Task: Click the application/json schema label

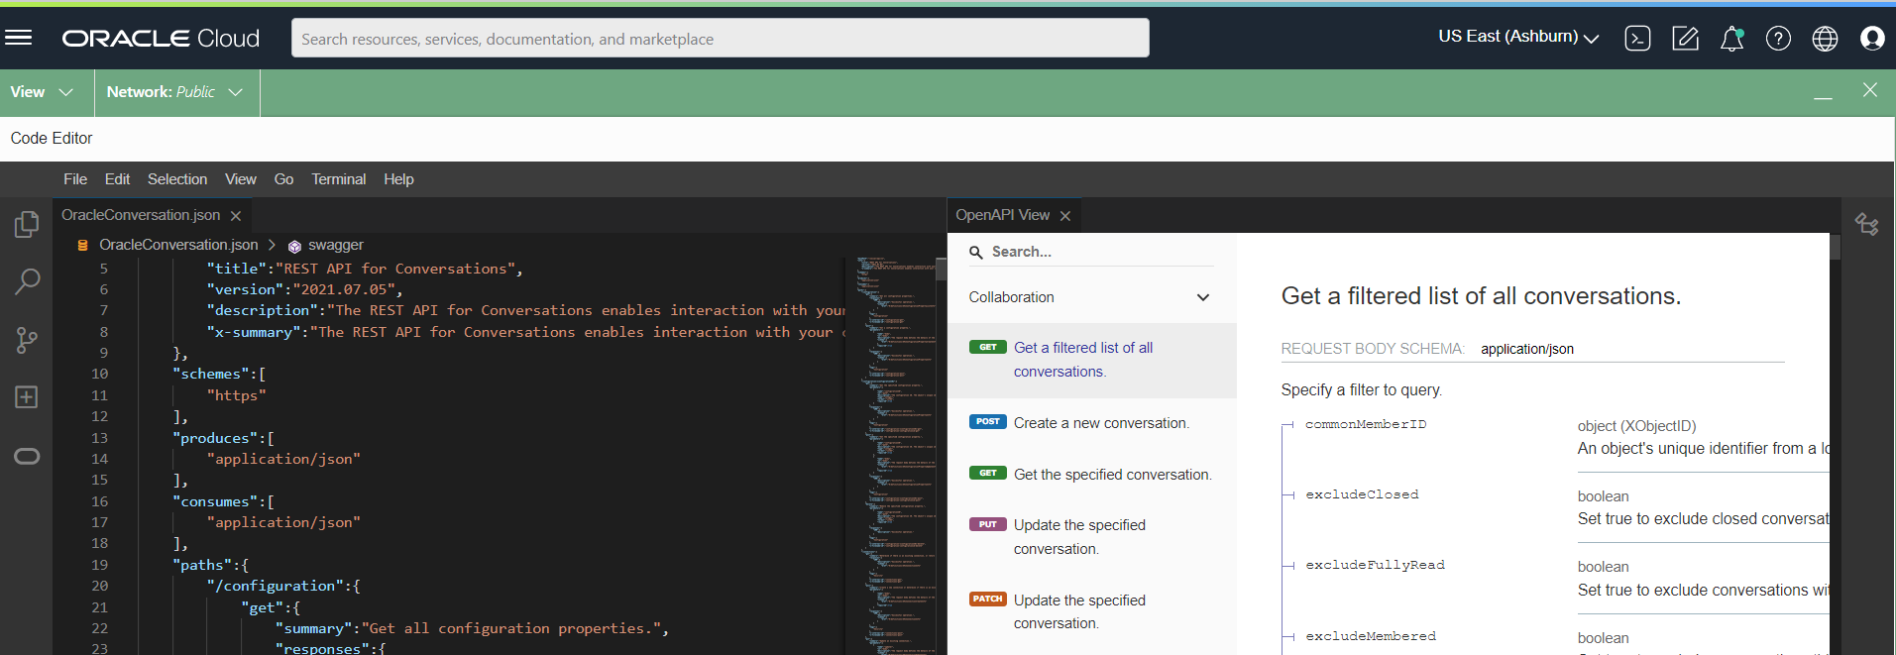Action: (x=1526, y=349)
